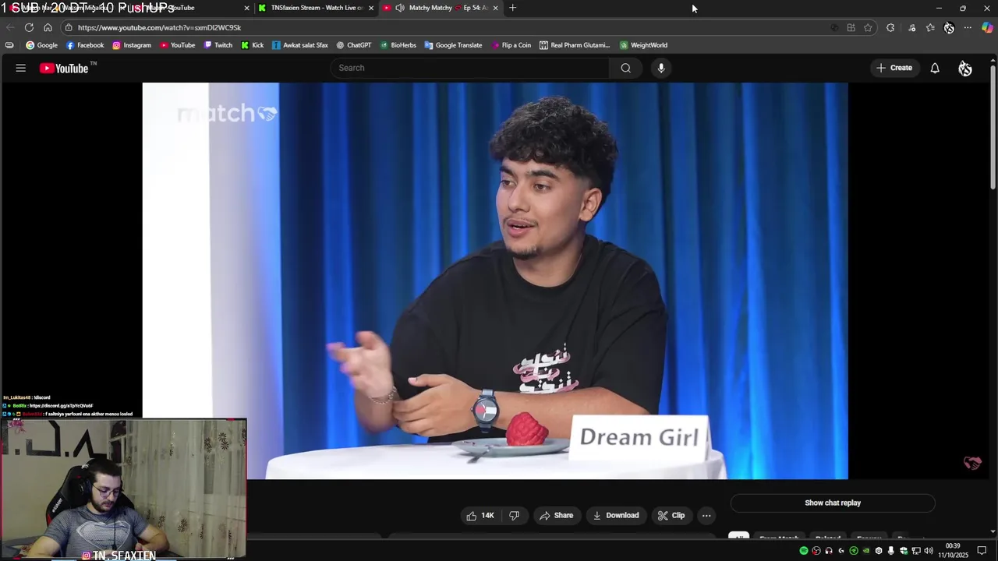Click the Create button
The image size is (998, 561).
click(x=894, y=68)
